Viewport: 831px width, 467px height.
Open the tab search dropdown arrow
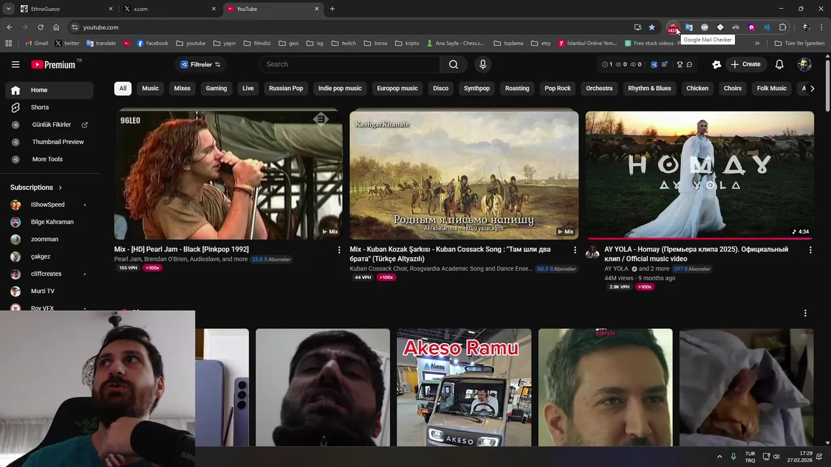(8, 8)
